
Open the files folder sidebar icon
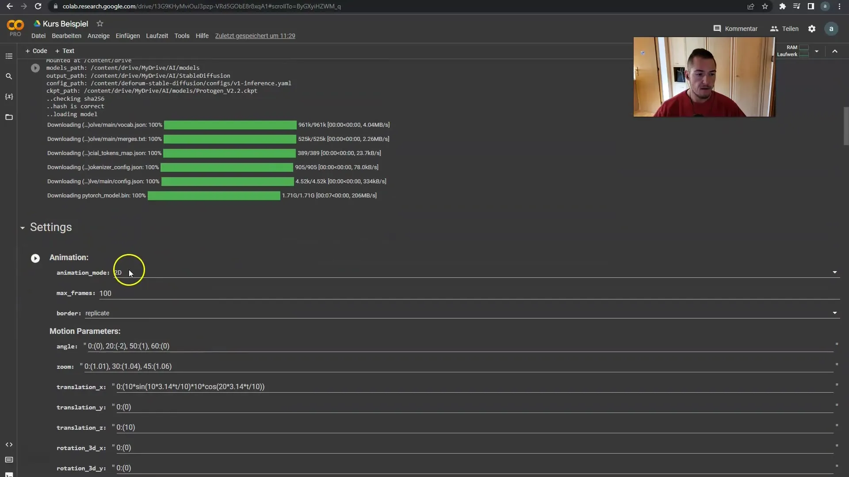pos(9,117)
